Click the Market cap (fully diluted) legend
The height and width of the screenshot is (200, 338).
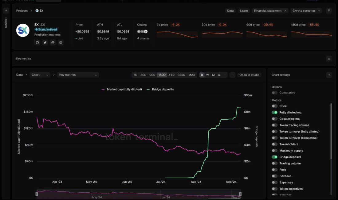click(122, 89)
